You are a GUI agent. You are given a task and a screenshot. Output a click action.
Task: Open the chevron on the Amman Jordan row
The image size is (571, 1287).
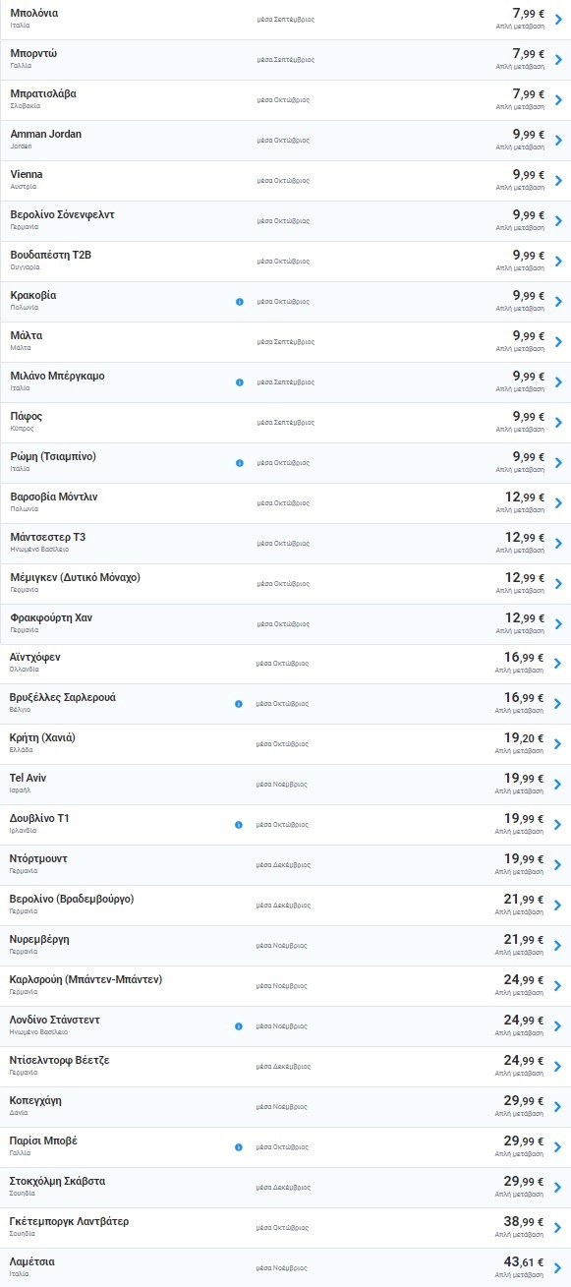[558, 140]
